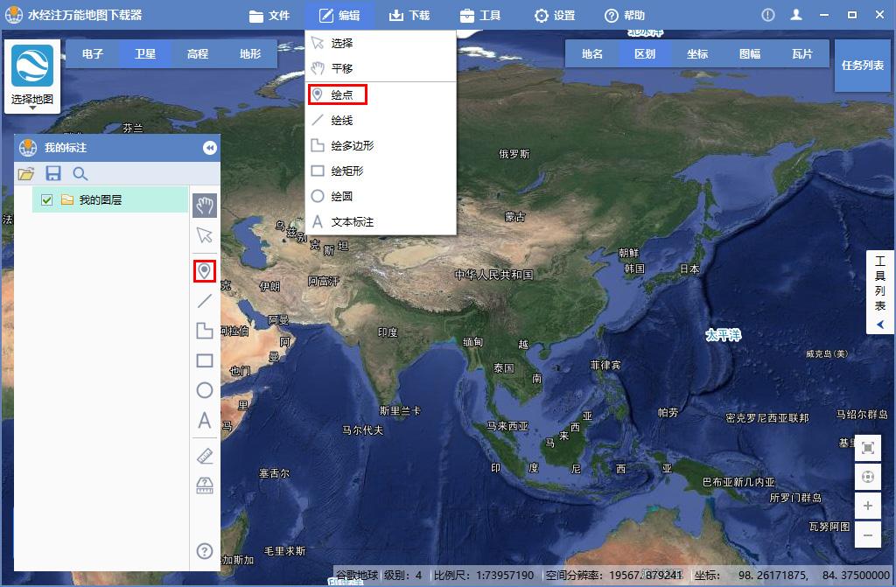Select the 坐标 search tab

[x=697, y=53]
